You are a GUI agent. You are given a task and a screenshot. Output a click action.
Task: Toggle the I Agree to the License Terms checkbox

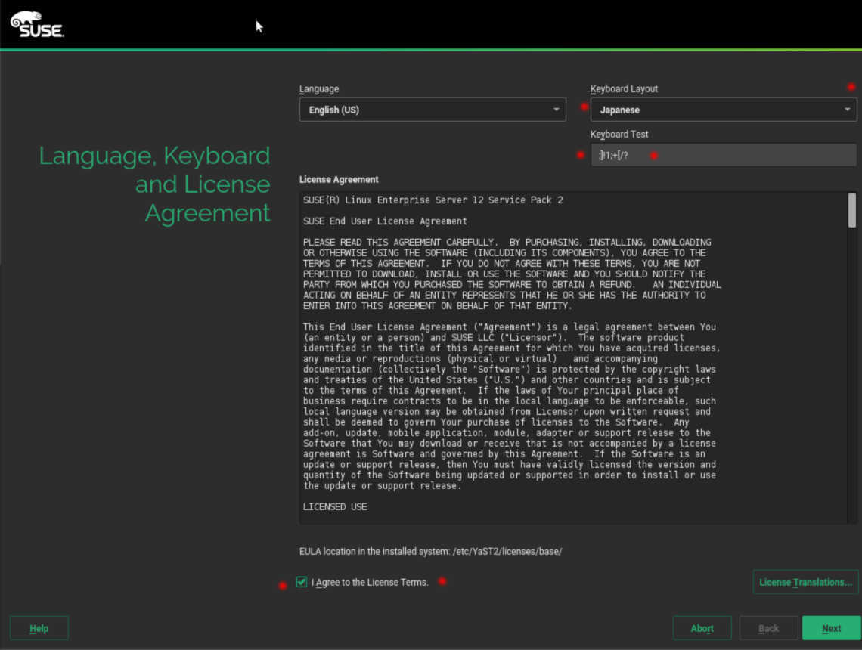301,582
